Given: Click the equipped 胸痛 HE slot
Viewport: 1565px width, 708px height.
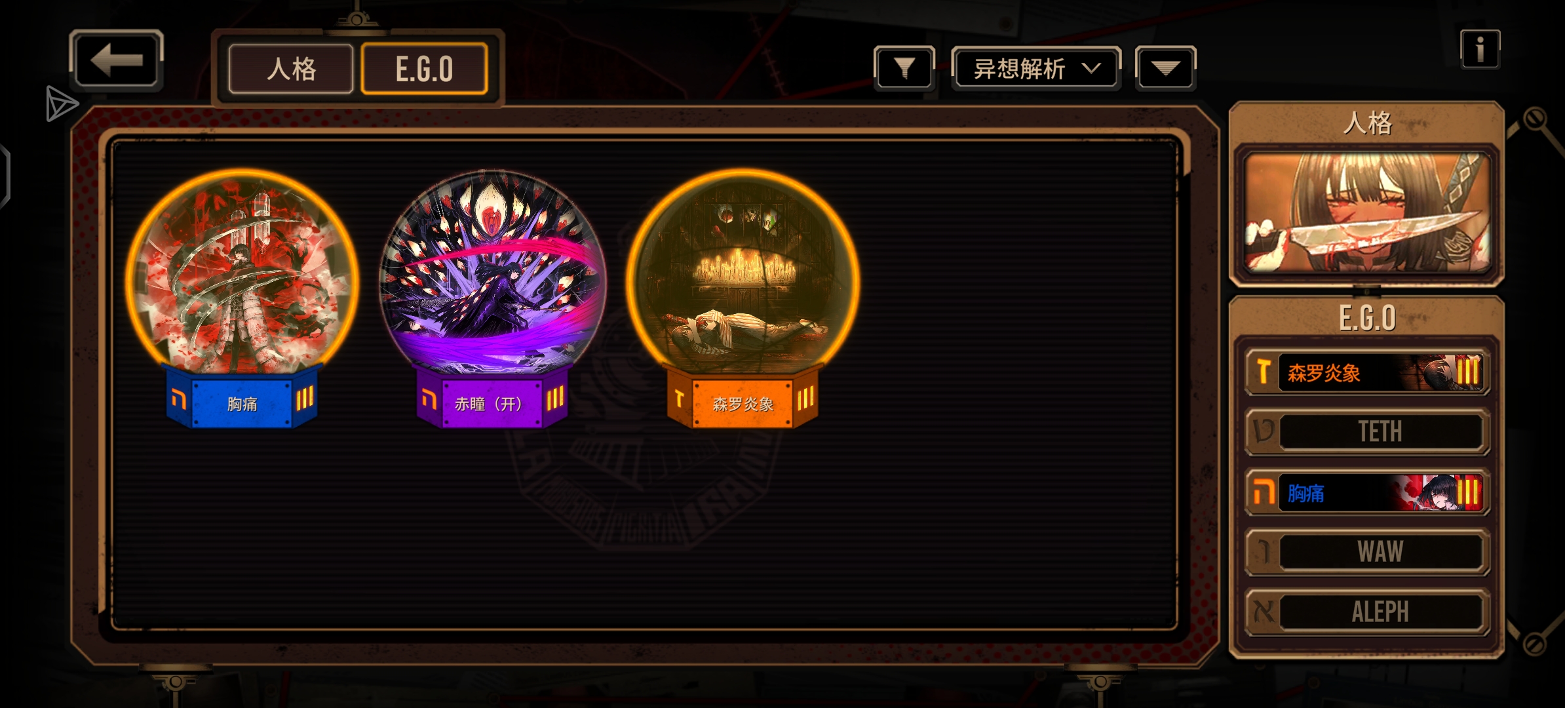Looking at the screenshot, I should coord(1368,492).
